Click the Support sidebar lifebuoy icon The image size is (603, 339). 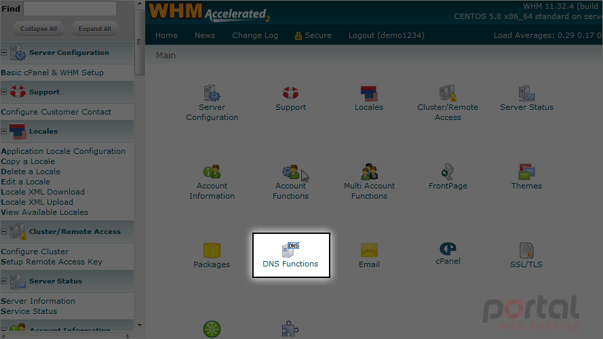tap(18, 92)
